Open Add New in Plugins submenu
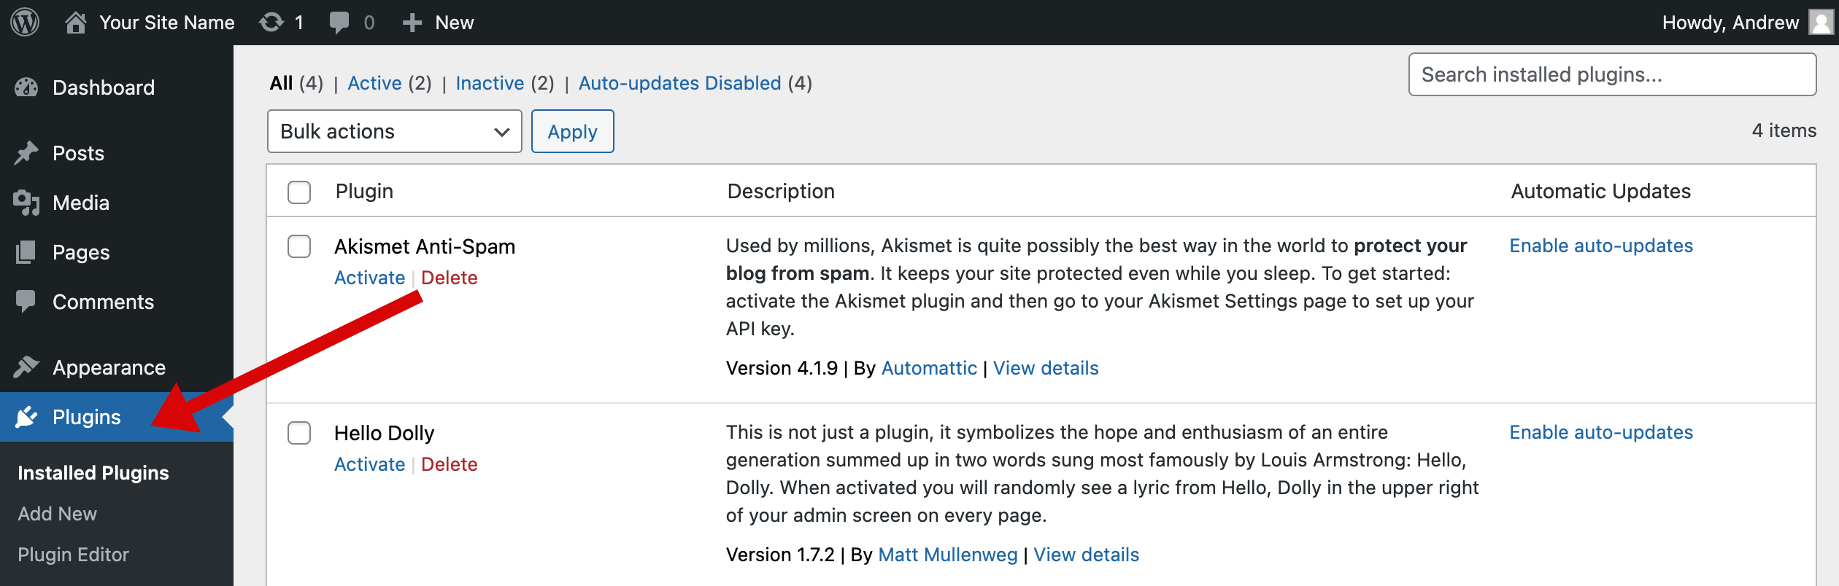 tap(58, 514)
